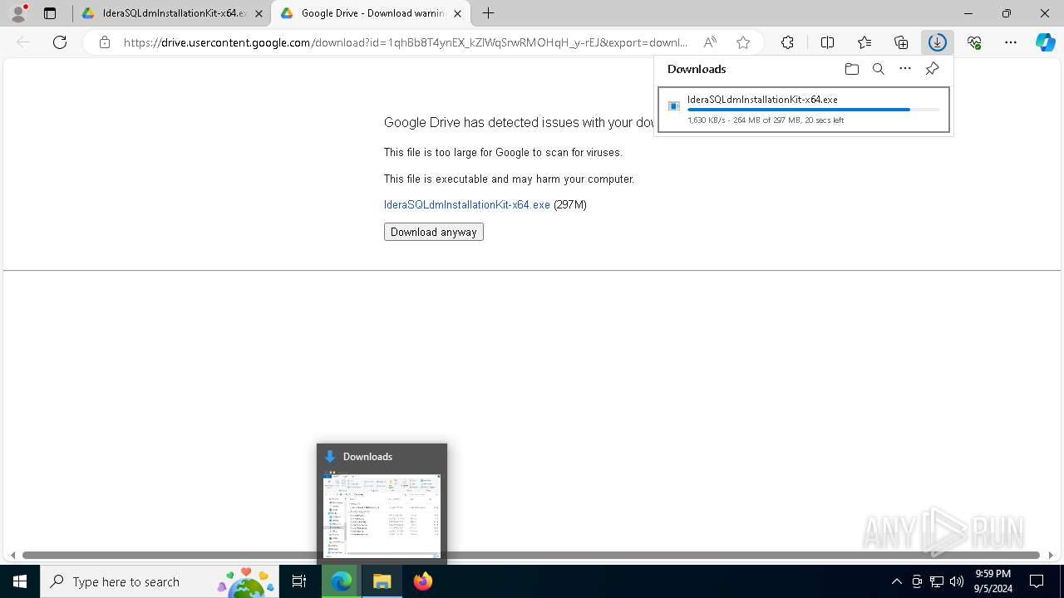Open Browser essentials heart icon
Screen dimensions: 1064x598
[974, 42]
